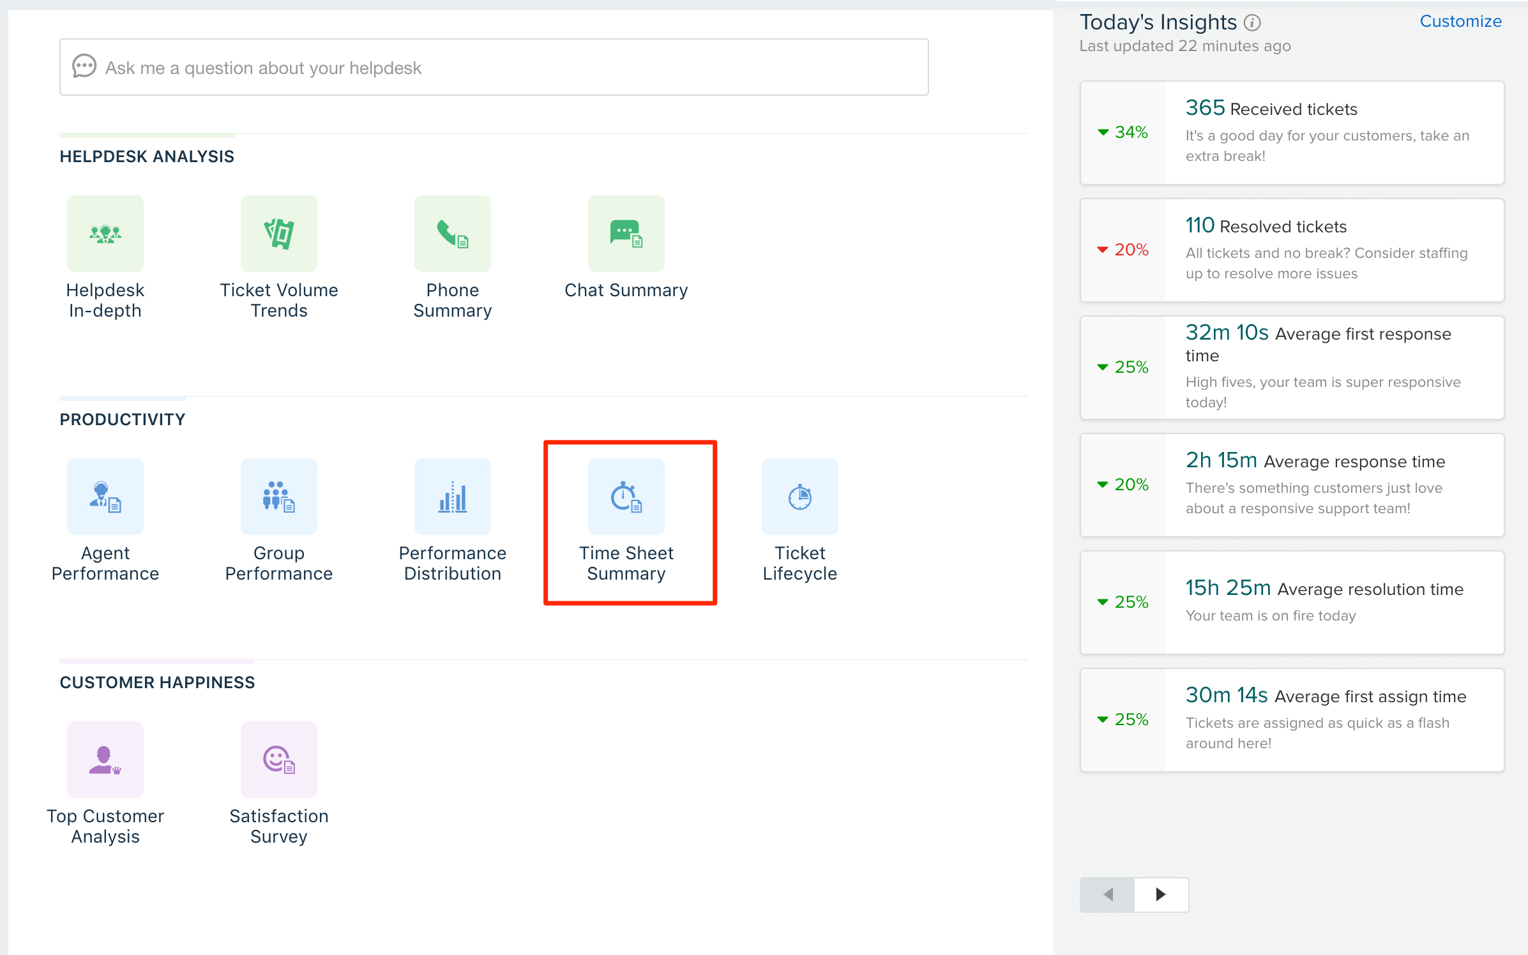This screenshot has width=1528, height=955.
Task: Open Ticket Volume Trends report
Action: click(x=279, y=234)
